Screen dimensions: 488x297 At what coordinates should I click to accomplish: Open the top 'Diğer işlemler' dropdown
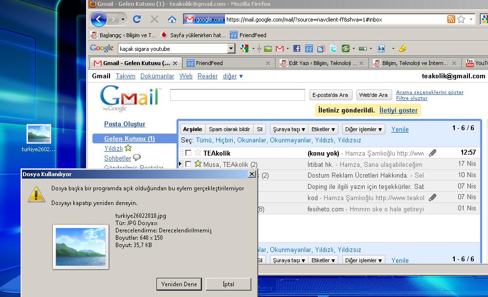363,129
